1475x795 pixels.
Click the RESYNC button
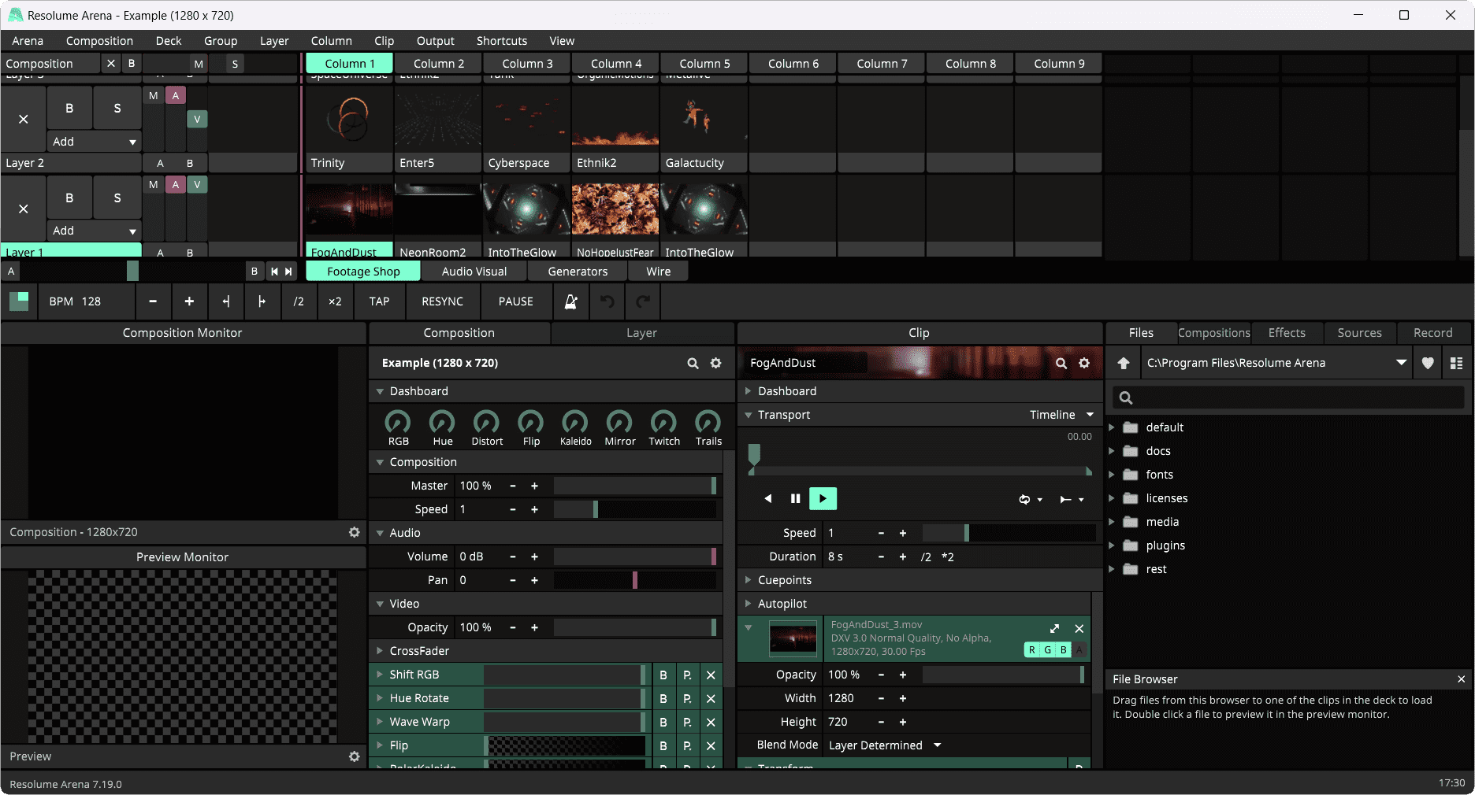point(442,301)
